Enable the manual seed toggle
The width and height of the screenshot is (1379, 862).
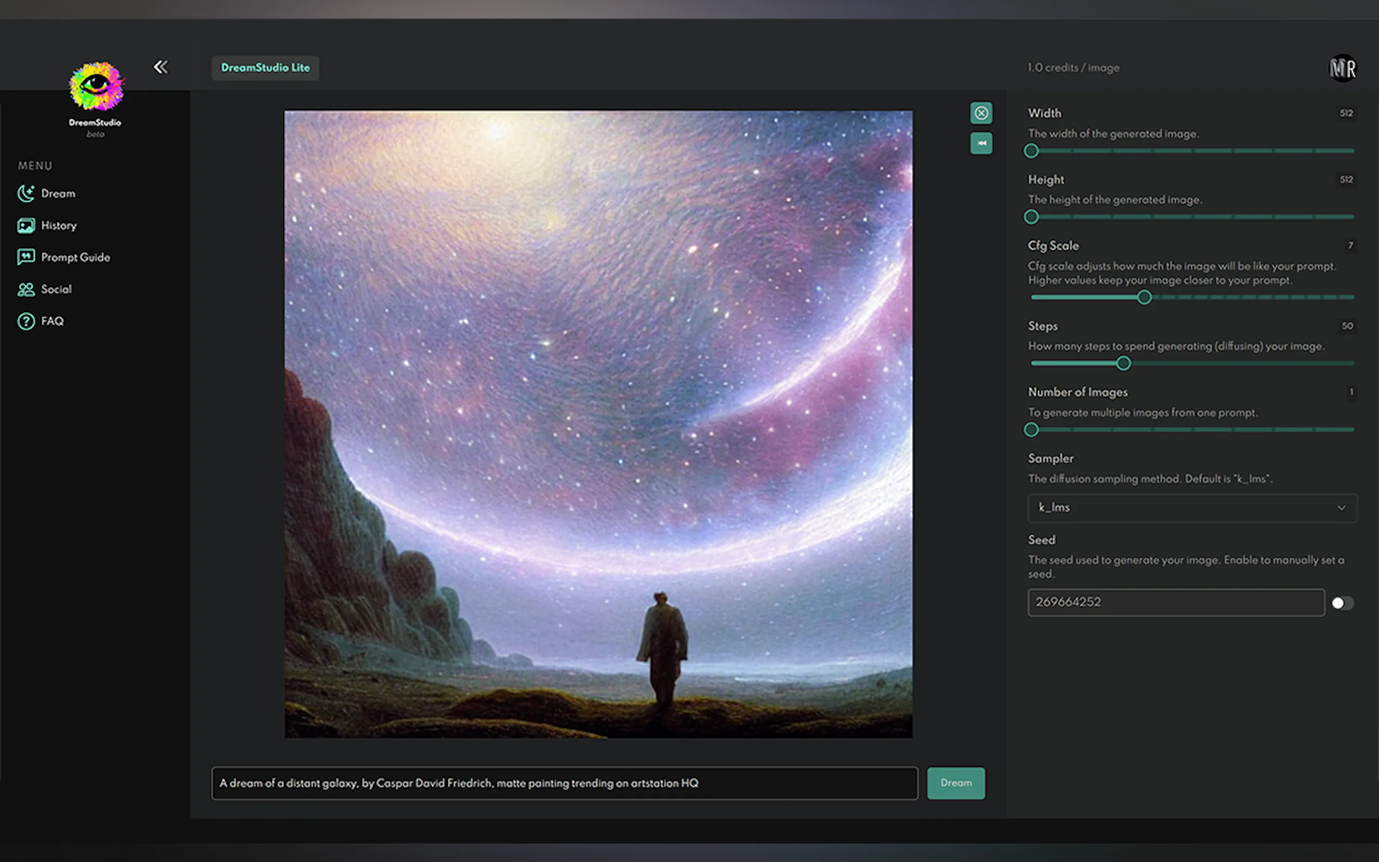(1342, 603)
